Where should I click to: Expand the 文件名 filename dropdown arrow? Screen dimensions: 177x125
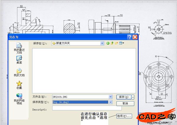111,97
